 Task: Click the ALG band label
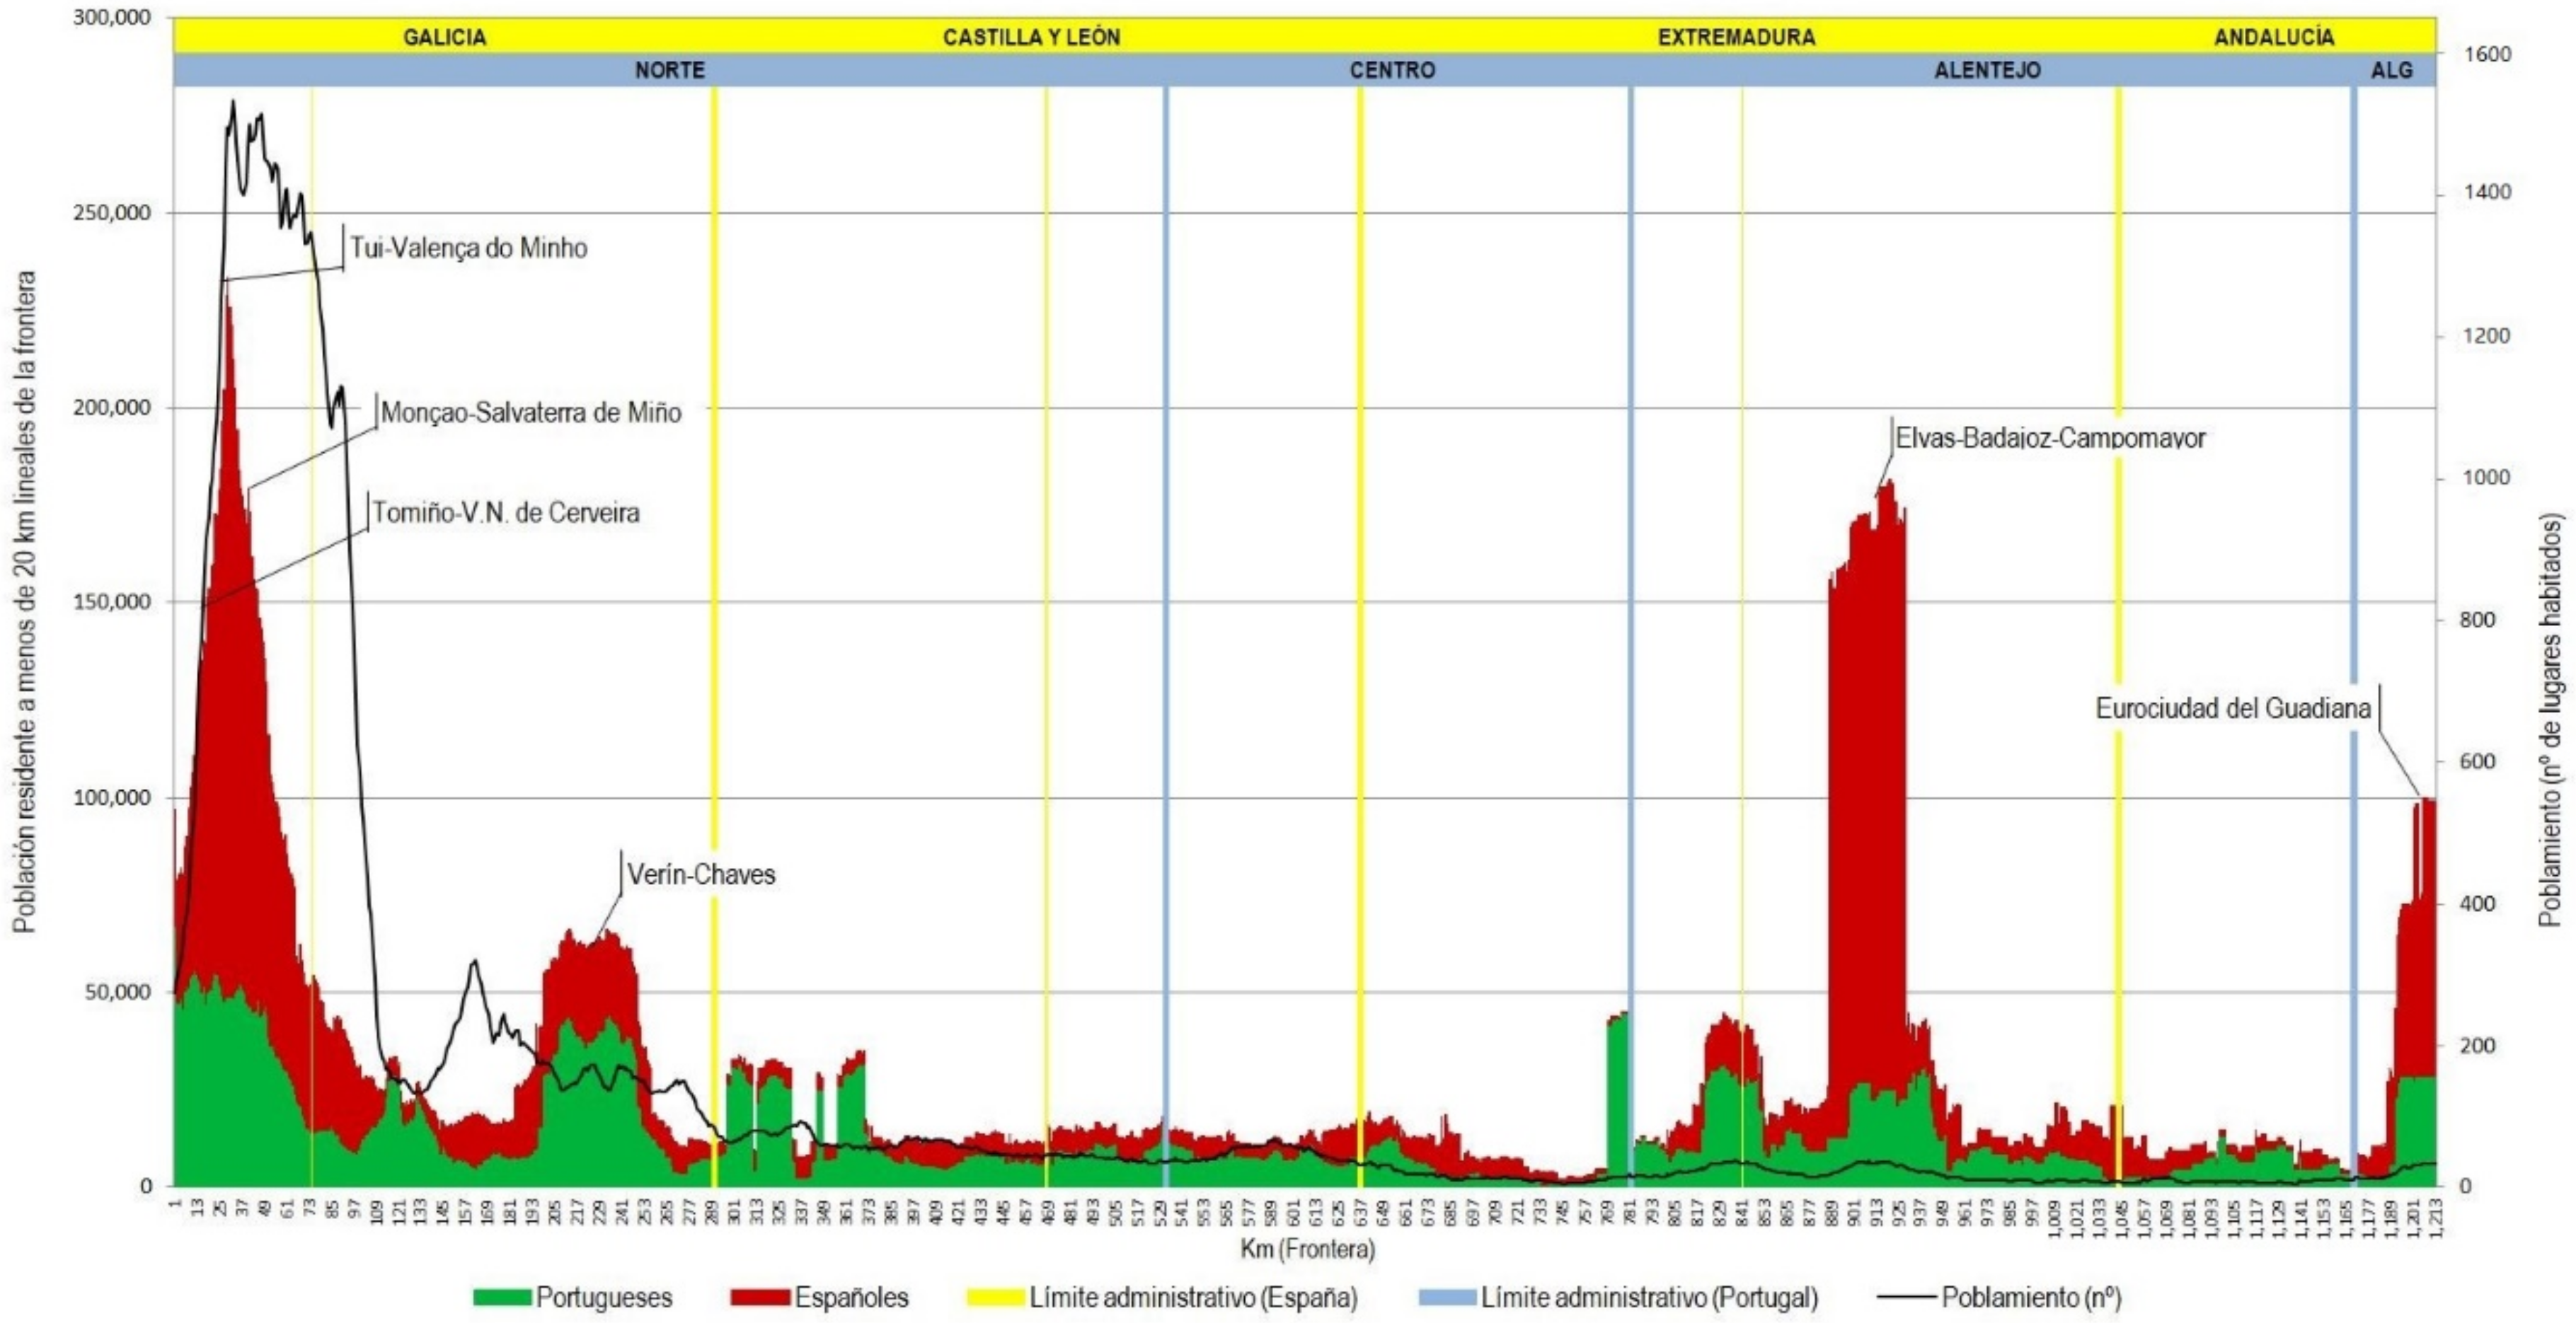pos(2391,70)
